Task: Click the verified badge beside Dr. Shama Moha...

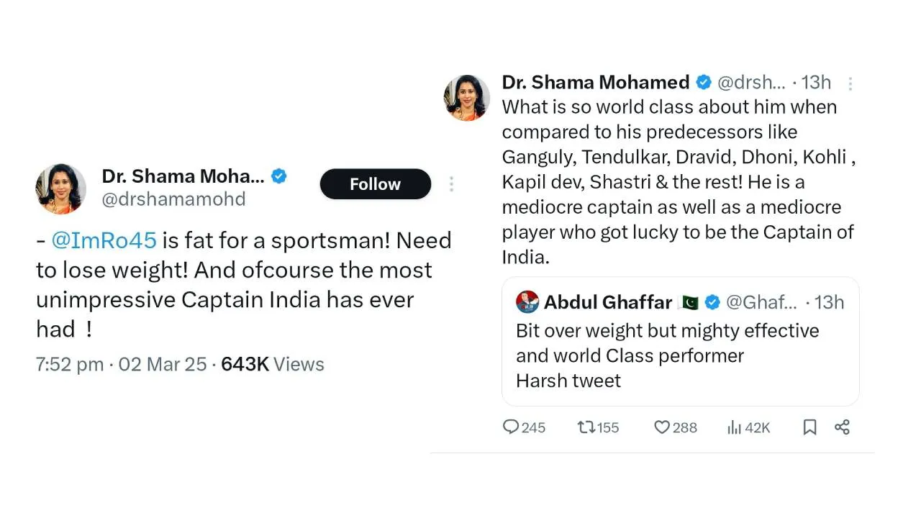Action: click(279, 176)
